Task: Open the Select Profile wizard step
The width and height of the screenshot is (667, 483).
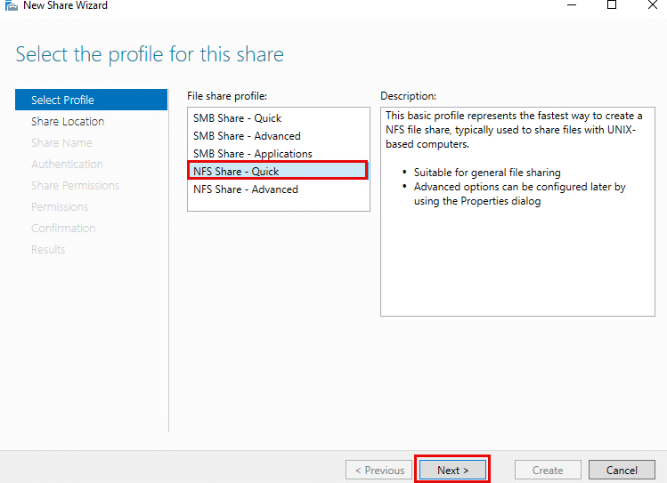Action: pyautogui.click(x=62, y=101)
